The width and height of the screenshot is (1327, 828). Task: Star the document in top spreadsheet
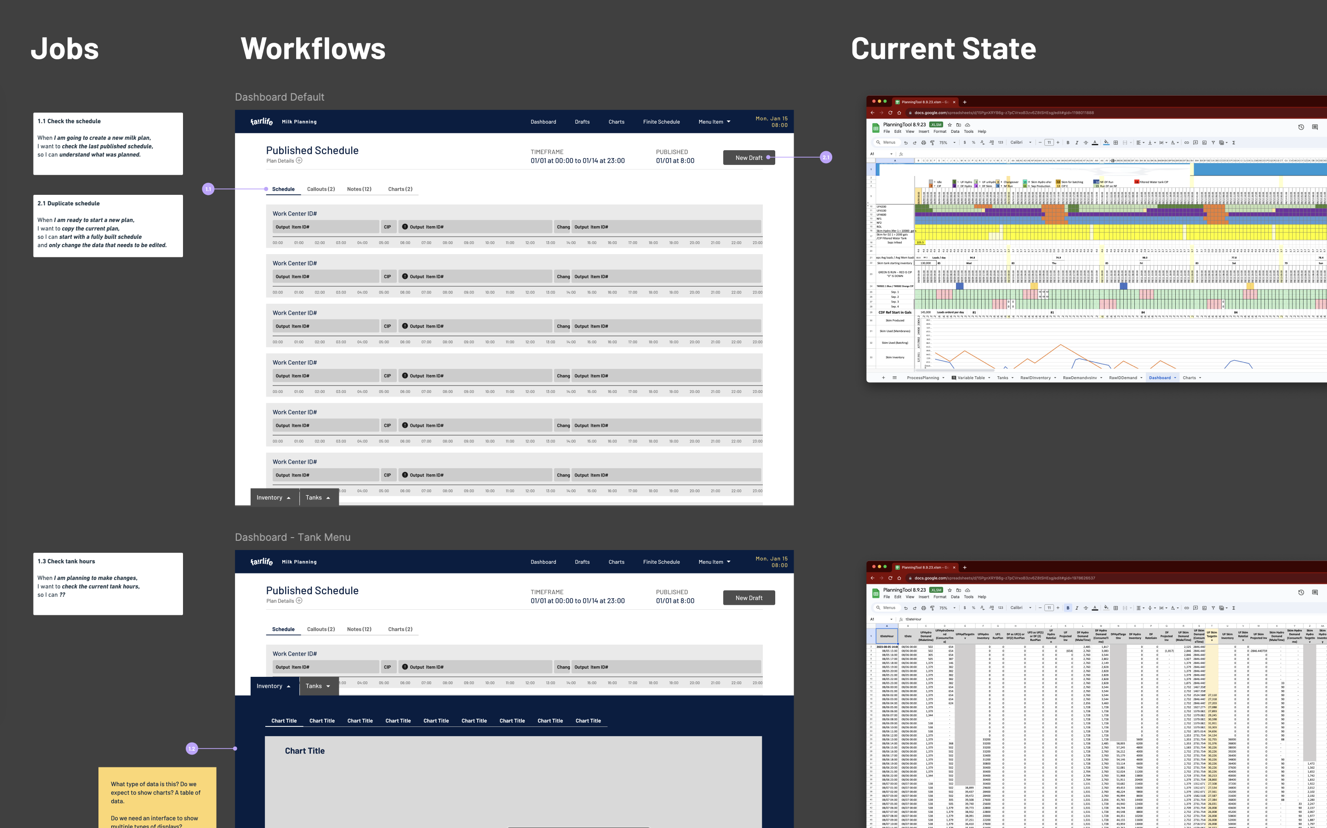[x=949, y=125]
